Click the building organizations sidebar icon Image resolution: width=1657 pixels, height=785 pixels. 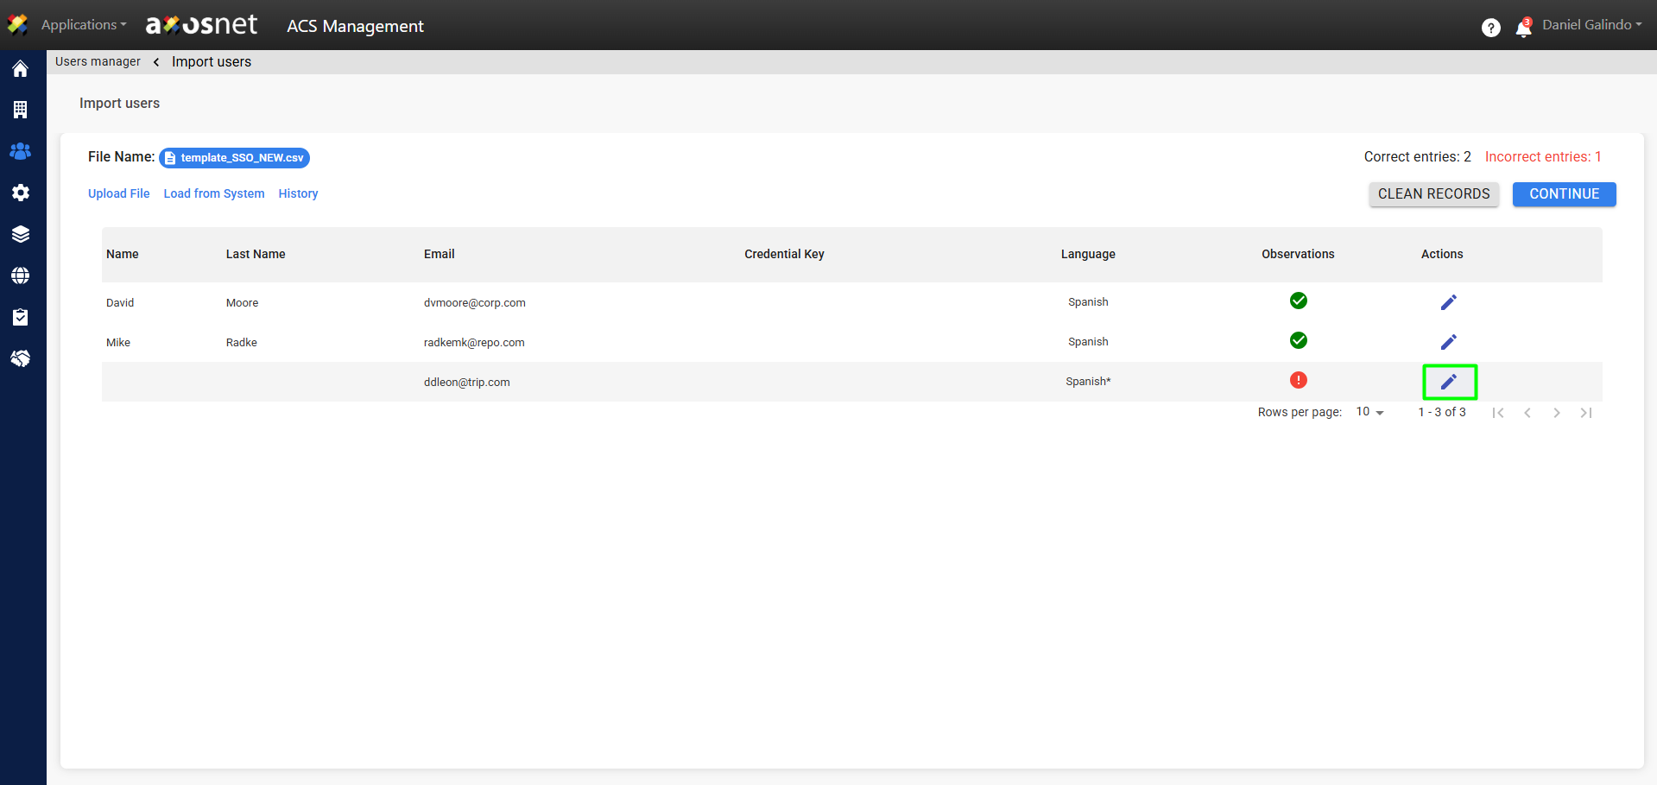click(x=21, y=110)
